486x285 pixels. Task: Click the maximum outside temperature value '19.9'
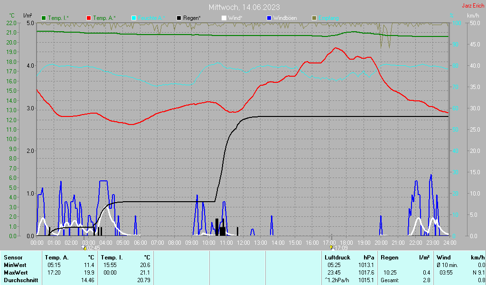coord(89,273)
